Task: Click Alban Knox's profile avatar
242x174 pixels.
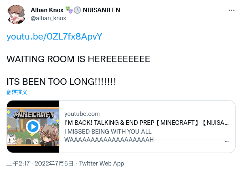Action: (17, 15)
